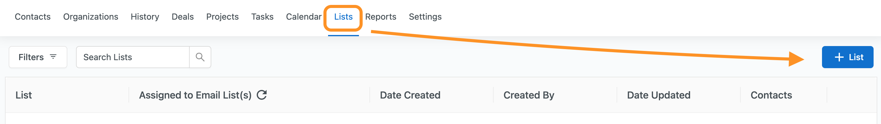Sort by the Created By column header

click(x=529, y=95)
